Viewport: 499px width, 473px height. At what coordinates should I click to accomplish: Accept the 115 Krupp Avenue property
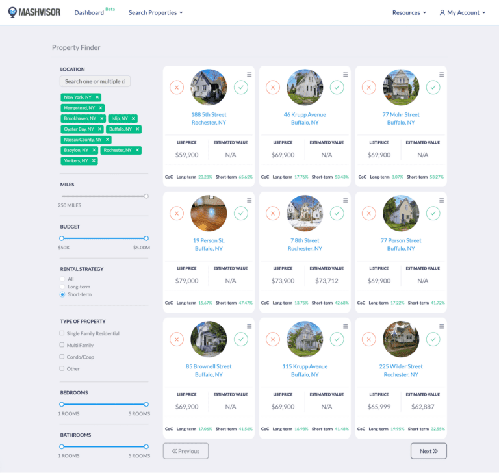(337, 339)
